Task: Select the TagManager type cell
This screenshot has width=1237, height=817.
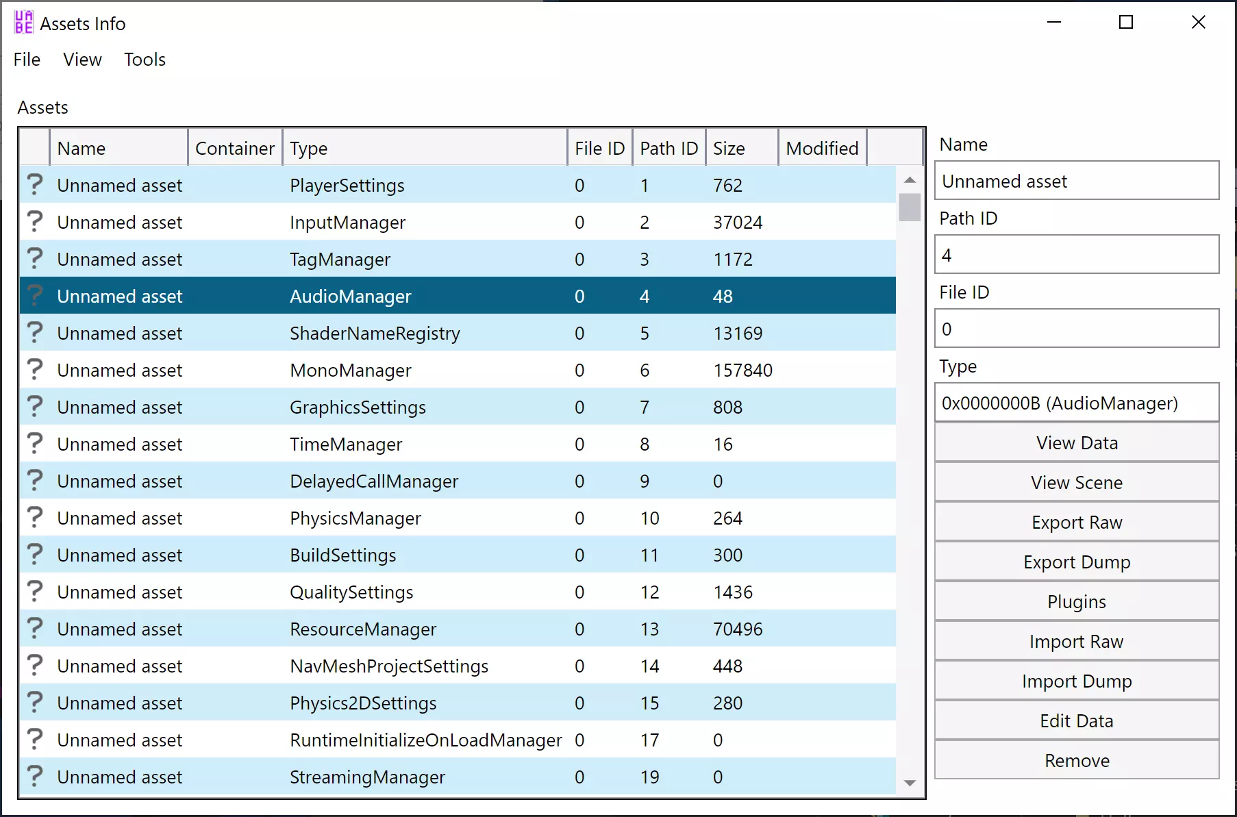Action: pyautogui.click(x=425, y=259)
